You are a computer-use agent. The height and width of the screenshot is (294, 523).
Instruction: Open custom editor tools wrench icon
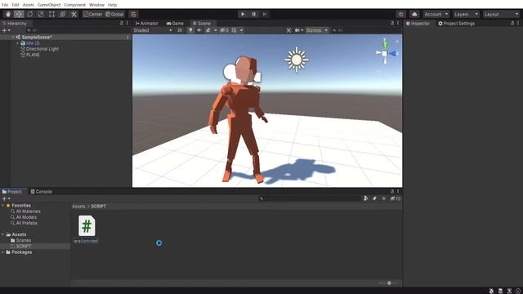[x=74, y=15]
